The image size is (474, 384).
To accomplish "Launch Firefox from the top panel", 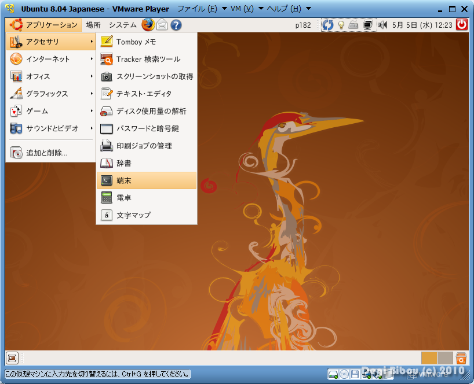I will pos(148,25).
